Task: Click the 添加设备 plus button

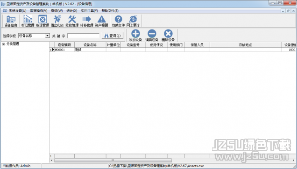Action: pyautogui.click(x=135, y=36)
